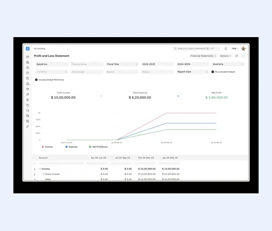Click the blue app logo icon
This screenshot has width=272, height=231.
28,48
